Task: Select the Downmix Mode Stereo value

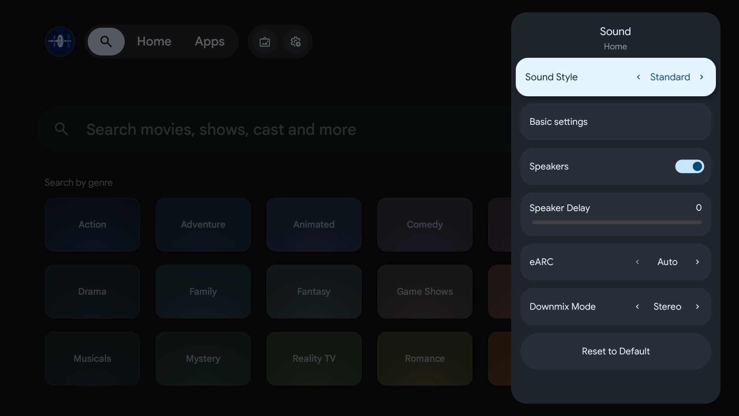Action: [667, 307]
